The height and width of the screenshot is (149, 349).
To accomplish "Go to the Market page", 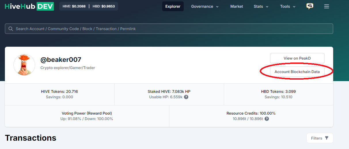I will pyautogui.click(x=237, y=6).
